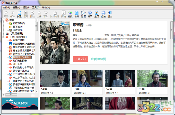Click the 2.0正式版发布 banner
The image size is (175, 115).
tap(20, 103)
